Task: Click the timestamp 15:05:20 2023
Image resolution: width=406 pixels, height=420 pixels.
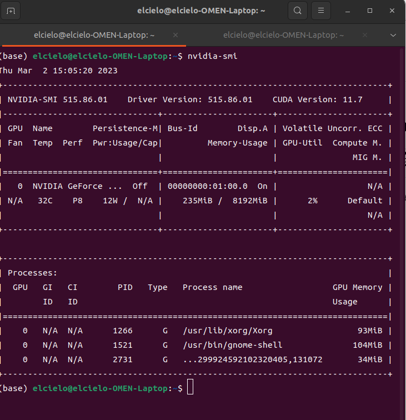Action: click(x=85, y=71)
